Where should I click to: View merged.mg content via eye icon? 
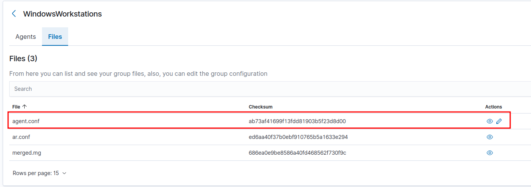point(490,153)
